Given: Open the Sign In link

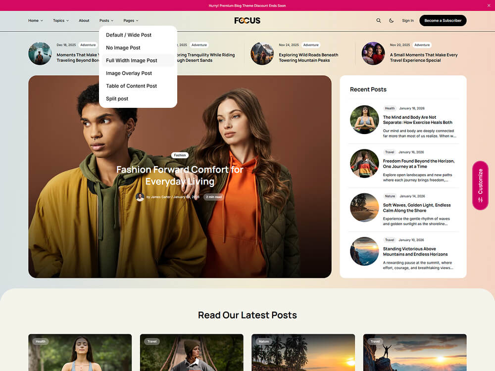Looking at the screenshot, I should [x=407, y=21].
